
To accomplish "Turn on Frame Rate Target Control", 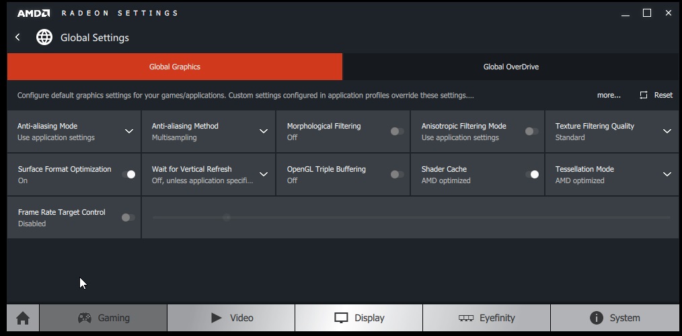I will [x=128, y=217].
